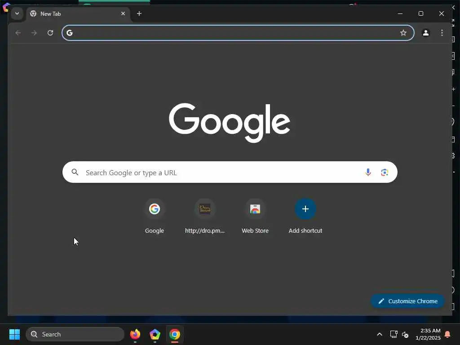
Task: Open the clock showing 2:35 AM
Action: click(428, 334)
